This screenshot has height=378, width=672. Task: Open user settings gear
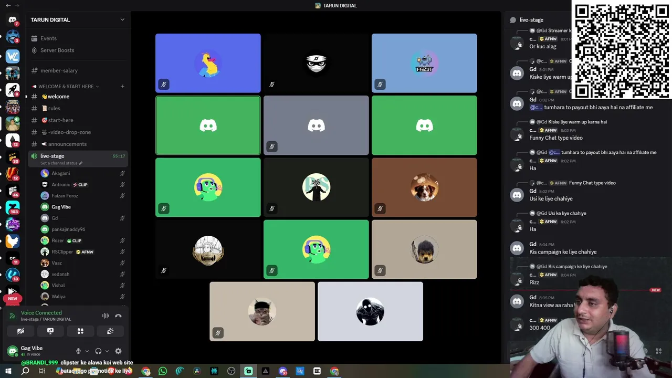tap(118, 351)
